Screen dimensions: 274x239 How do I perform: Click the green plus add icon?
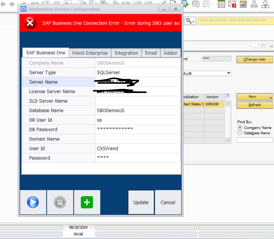point(87,202)
